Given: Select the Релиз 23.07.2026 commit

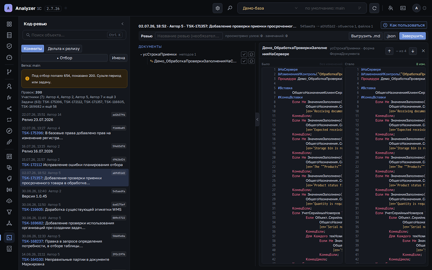Looking at the screenshot, I should pyautogui.click(x=74, y=117).
